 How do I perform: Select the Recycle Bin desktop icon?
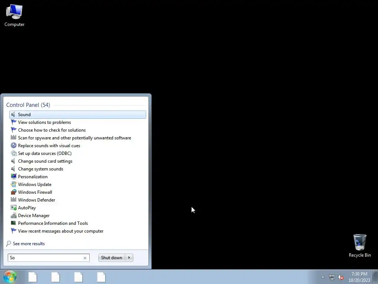[x=360, y=246]
